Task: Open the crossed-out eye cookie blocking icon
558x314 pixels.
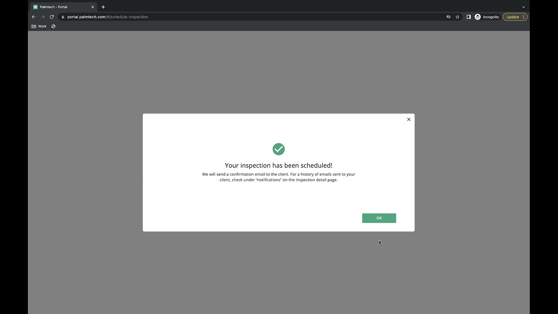Action: coord(448,17)
